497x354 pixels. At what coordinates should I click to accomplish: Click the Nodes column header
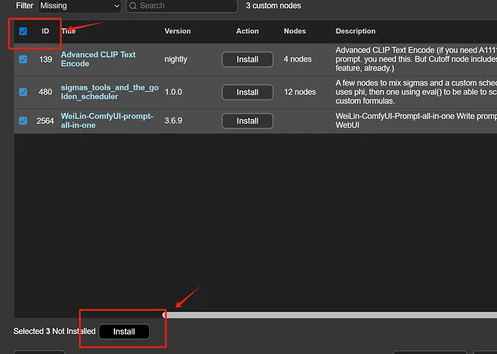(295, 32)
